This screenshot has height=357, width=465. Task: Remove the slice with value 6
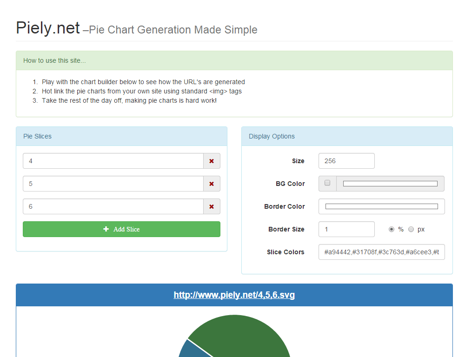pyautogui.click(x=212, y=207)
